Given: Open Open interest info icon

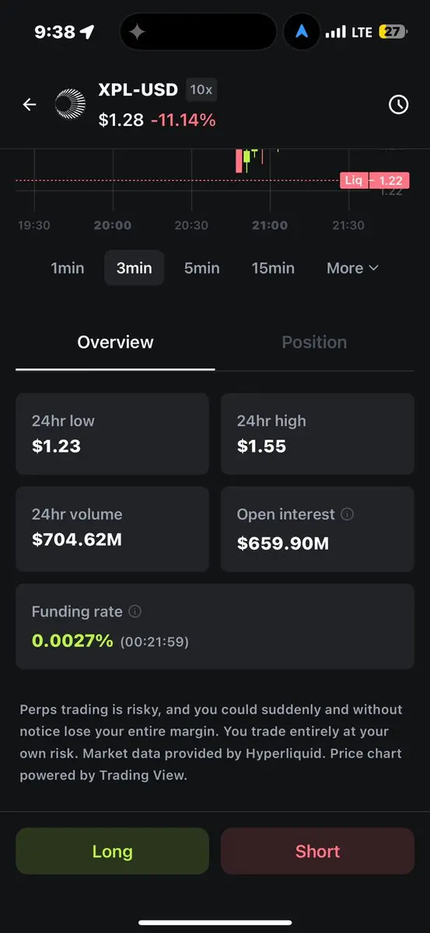Looking at the screenshot, I should tap(348, 514).
